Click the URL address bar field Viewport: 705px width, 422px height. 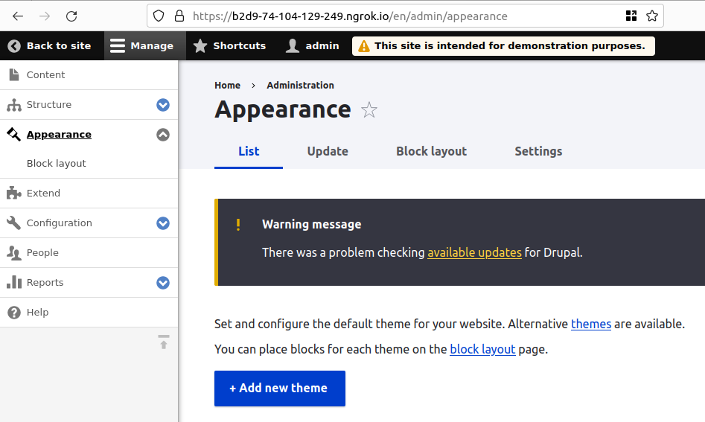tap(402, 16)
